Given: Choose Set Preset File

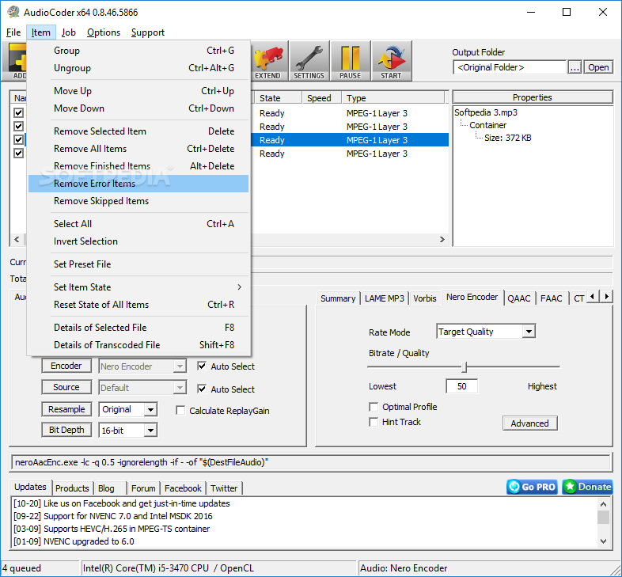Looking at the screenshot, I should (138, 264).
